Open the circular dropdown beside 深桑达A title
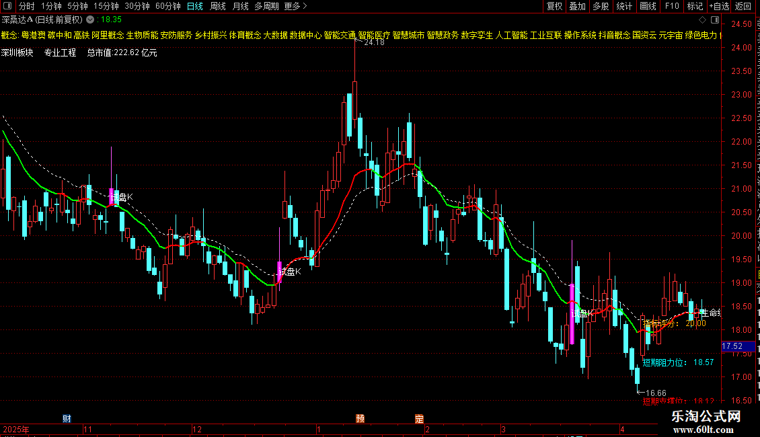Viewport: 760px width, 437px height. click(90, 20)
